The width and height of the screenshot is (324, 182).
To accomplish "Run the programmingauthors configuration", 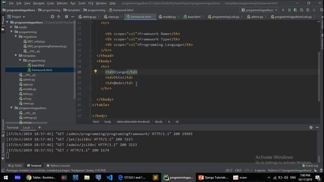I will (283, 10).
